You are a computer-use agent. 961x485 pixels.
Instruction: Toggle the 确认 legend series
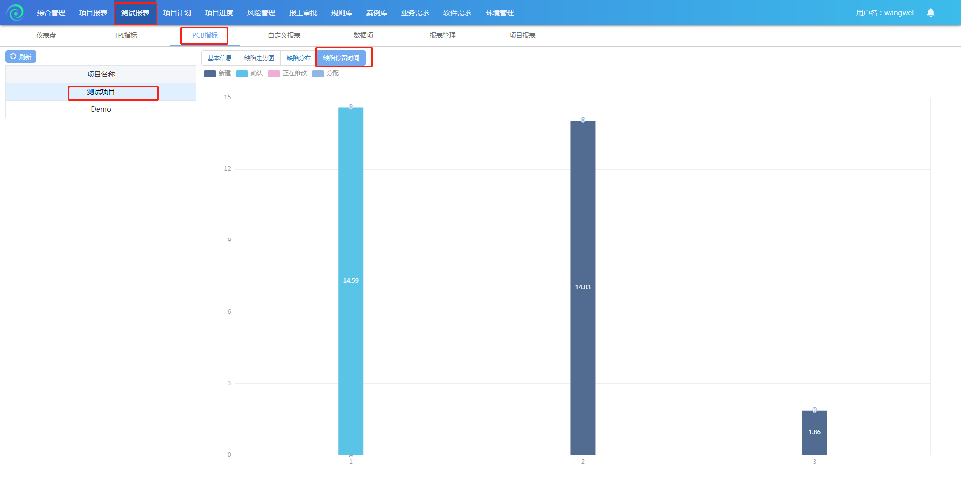point(249,73)
